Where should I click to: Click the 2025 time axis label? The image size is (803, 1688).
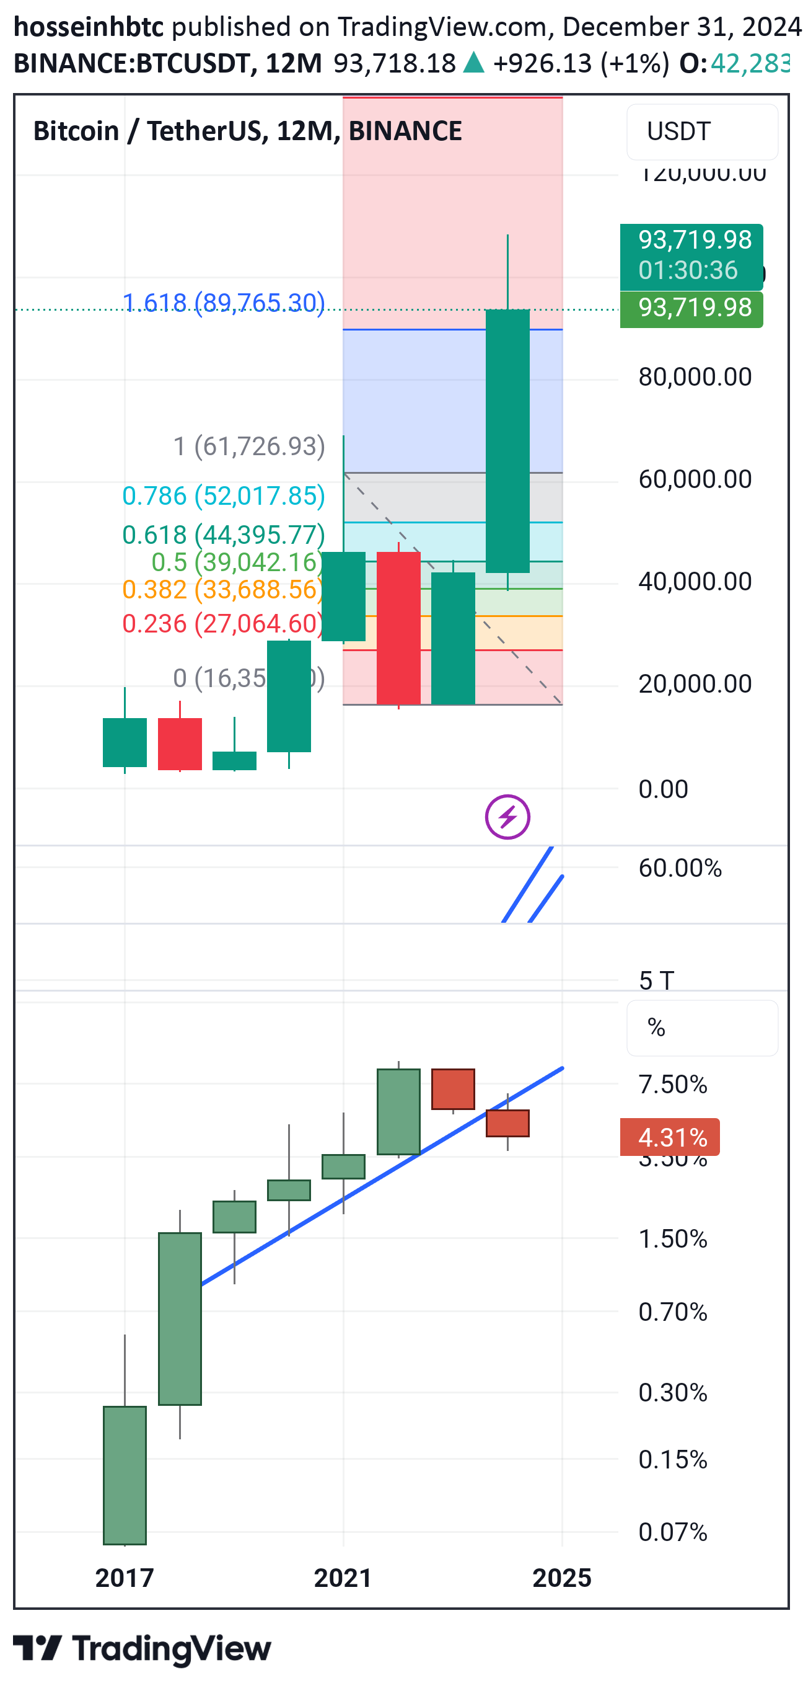click(x=562, y=1578)
